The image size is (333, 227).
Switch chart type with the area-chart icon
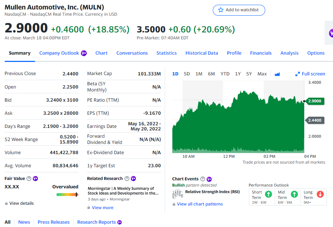[x=277, y=74]
